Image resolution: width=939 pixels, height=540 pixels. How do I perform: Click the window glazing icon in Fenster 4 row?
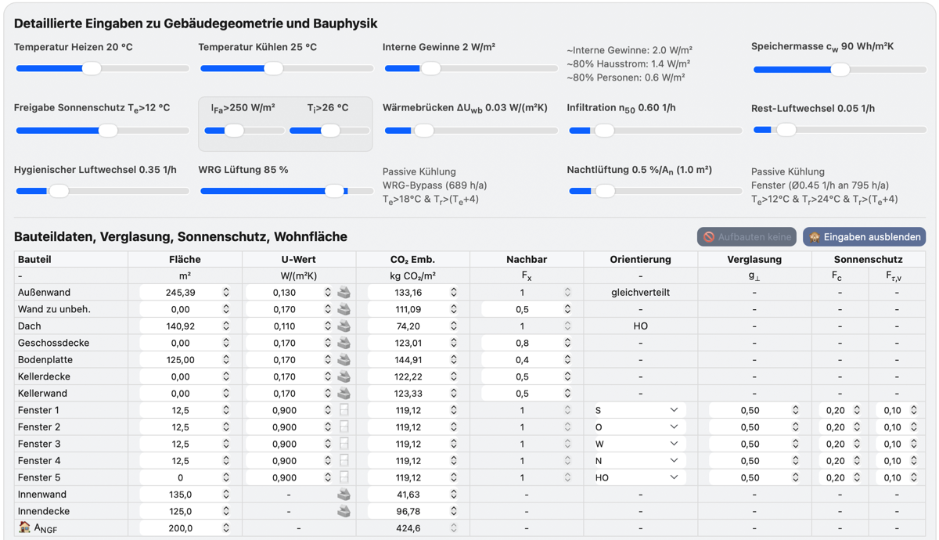point(344,461)
